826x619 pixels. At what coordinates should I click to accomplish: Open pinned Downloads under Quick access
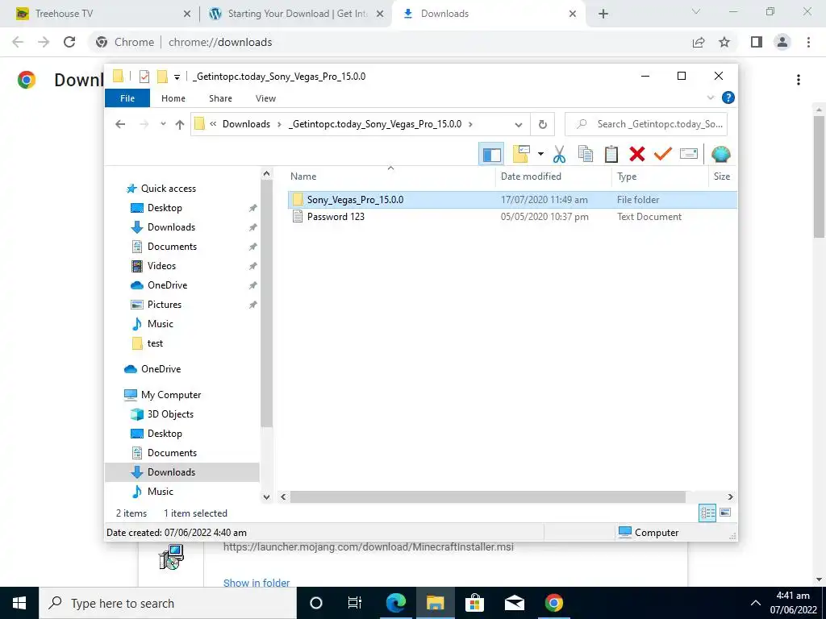point(171,227)
